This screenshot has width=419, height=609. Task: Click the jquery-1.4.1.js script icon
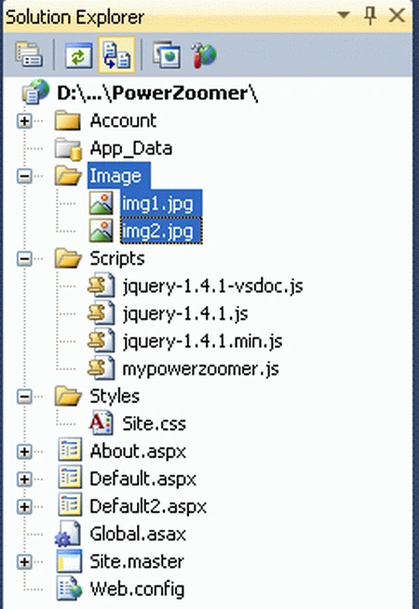point(101,313)
